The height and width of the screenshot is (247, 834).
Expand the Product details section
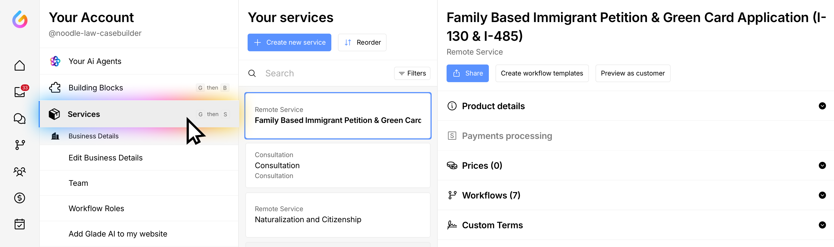[822, 106]
